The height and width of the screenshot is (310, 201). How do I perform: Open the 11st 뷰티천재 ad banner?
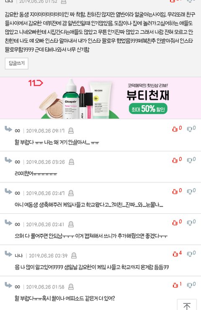tap(100, 98)
